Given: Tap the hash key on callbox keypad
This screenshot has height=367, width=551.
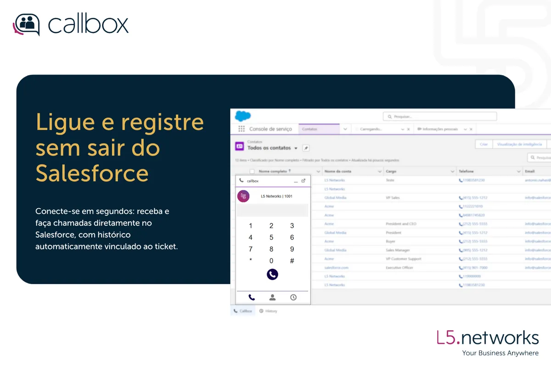Looking at the screenshot, I should [x=292, y=261].
